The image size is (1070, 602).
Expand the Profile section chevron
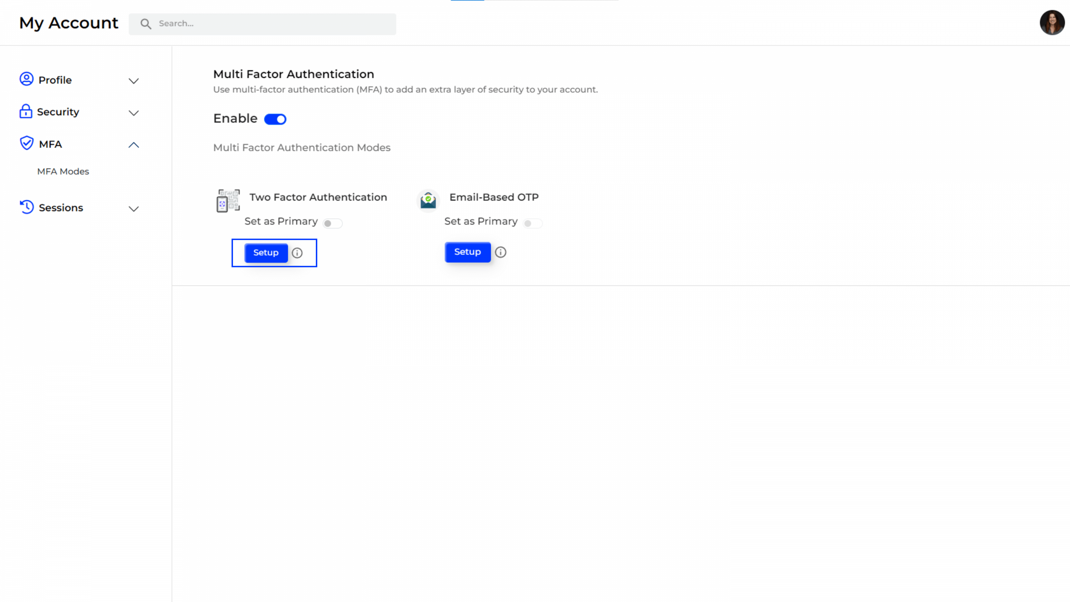click(134, 81)
